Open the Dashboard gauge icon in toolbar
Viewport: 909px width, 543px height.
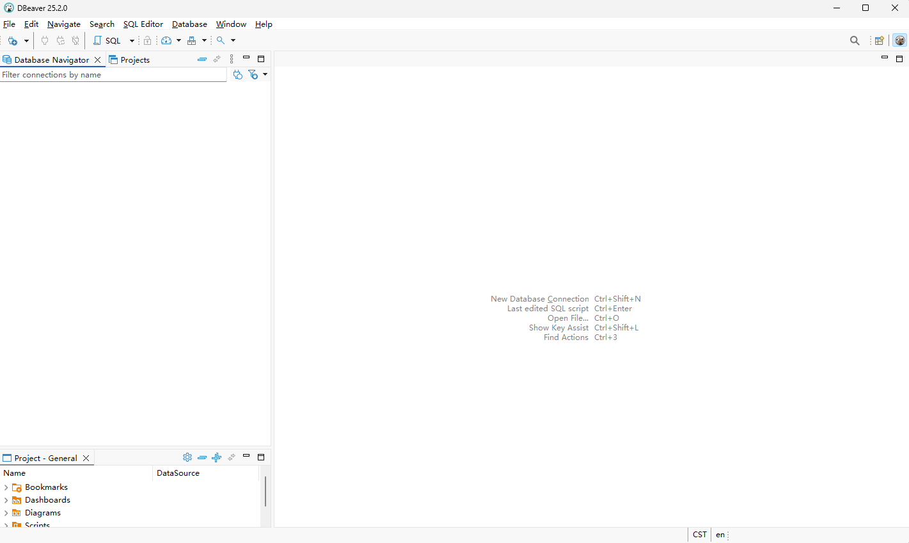click(x=166, y=40)
